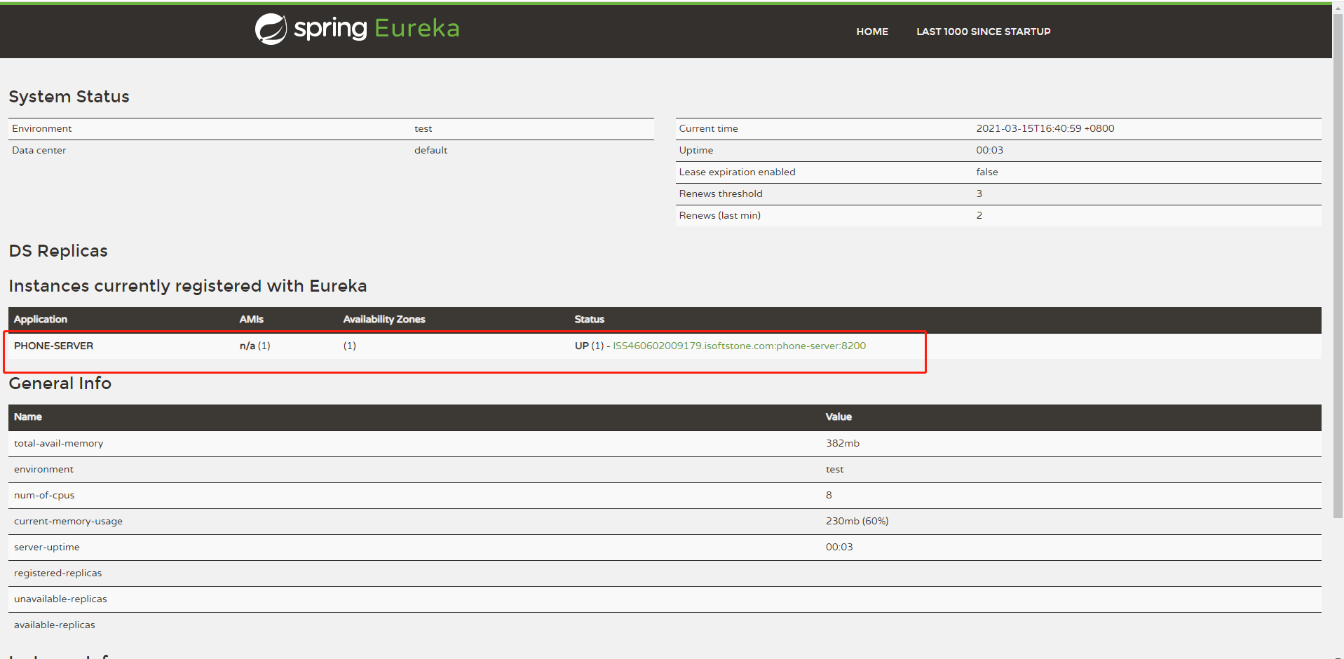Open the HOME navigation link
Image resolution: width=1344 pixels, height=659 pixels.
click(872, 32)
